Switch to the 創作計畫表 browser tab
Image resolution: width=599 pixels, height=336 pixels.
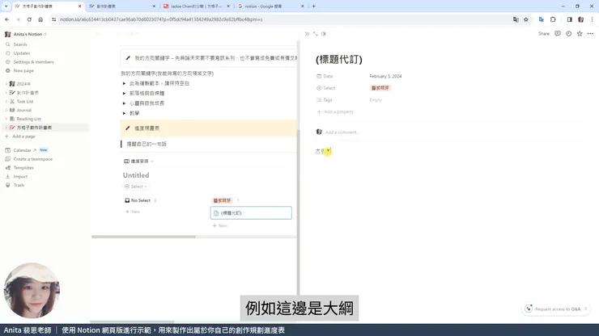[122, 6]
